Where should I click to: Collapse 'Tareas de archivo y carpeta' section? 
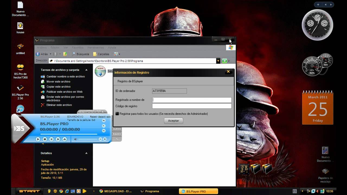[86, 70]
